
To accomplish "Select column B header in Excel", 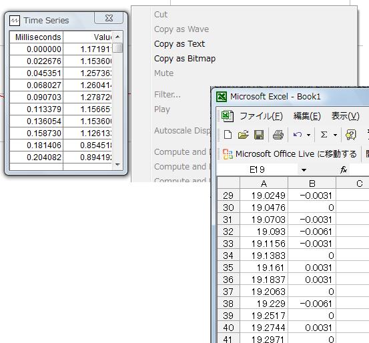I will [x=312, y=184].
